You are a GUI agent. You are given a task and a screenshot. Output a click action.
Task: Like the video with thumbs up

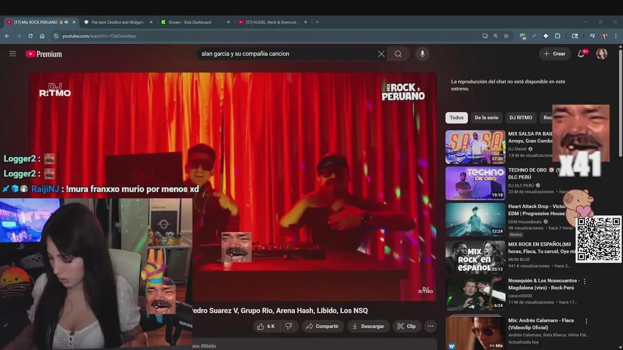266,326
